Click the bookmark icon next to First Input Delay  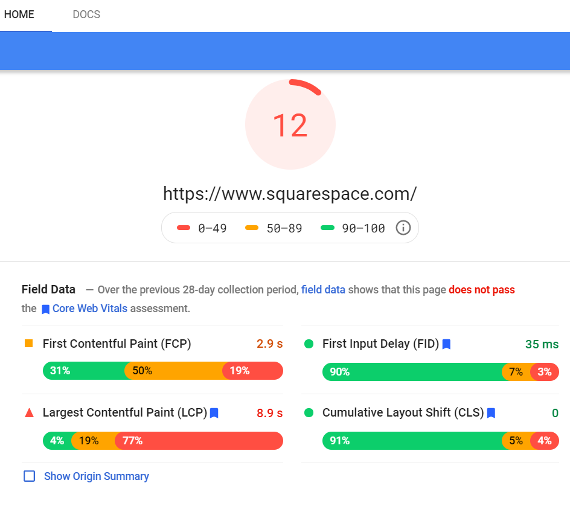pos(446,344)
